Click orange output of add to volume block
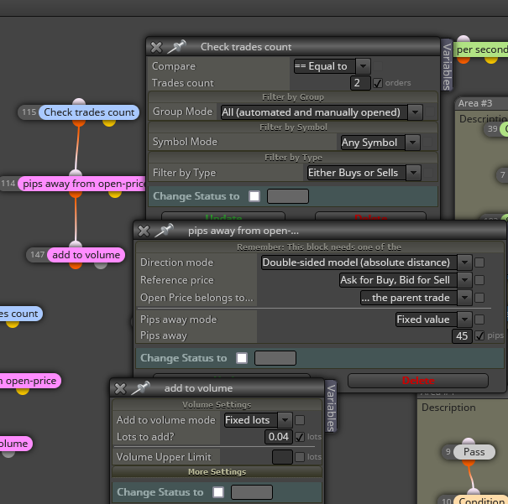 tap(76, 265)
